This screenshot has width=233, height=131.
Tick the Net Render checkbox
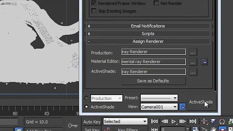point(156,3)
